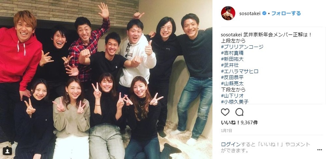Open the hashtag #ブリリアンコージ
This screenshot has height=159, width=326.
click(x=242, y=47)
